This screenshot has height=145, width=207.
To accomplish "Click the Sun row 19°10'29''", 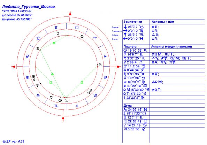I will click(136, 51).
